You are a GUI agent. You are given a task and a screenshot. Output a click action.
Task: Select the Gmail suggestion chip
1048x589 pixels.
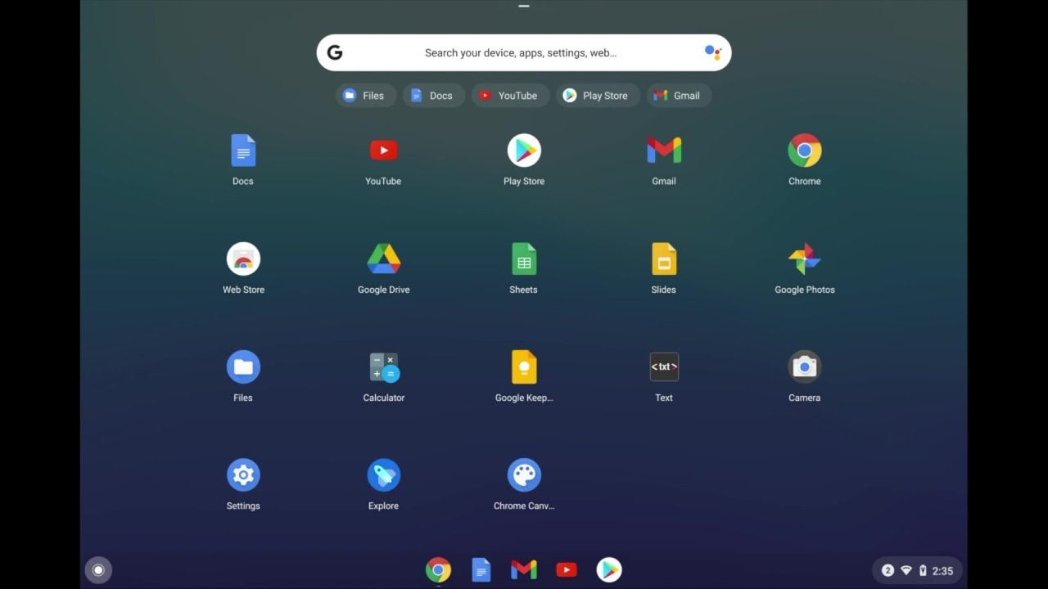click(x=679, y=96)
